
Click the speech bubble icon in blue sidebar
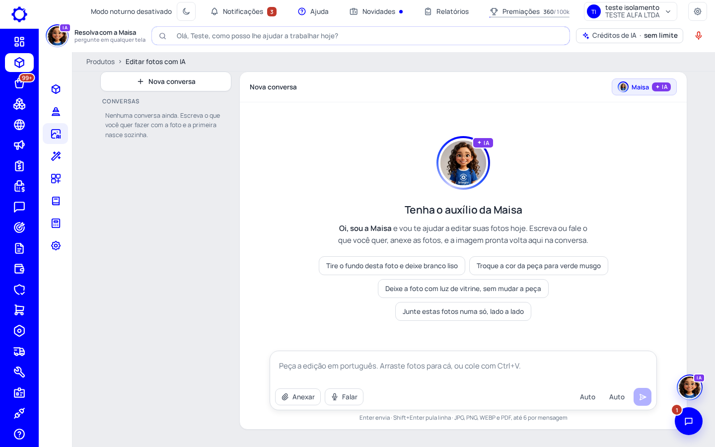click(19, 207)
